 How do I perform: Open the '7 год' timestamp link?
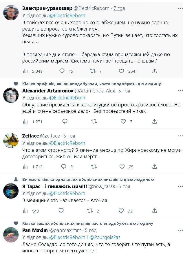tap(119, 8)
